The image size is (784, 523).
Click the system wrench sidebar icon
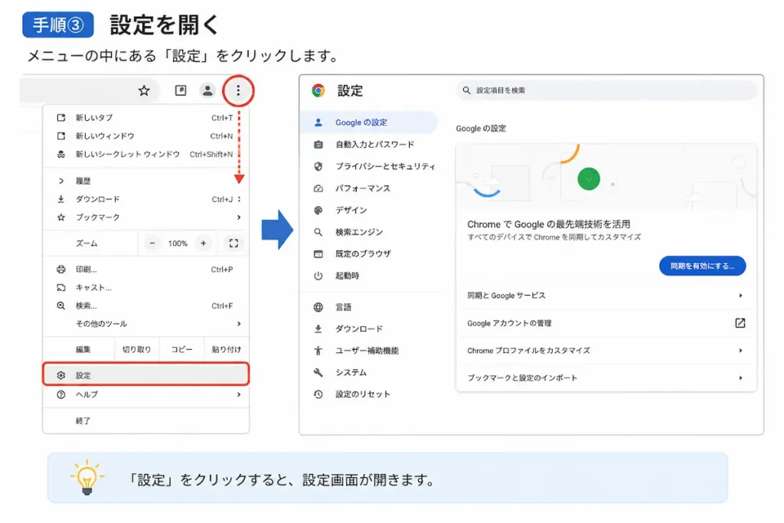(318, 372)
